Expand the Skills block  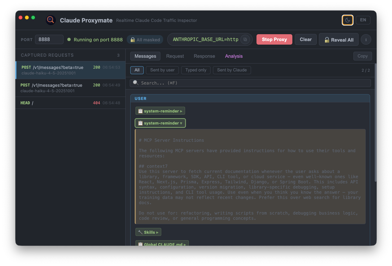pos(148,232)
